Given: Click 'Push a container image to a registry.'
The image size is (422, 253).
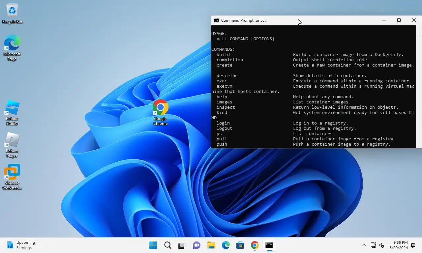Looking at the screenshot, I should tap(342, 144).
